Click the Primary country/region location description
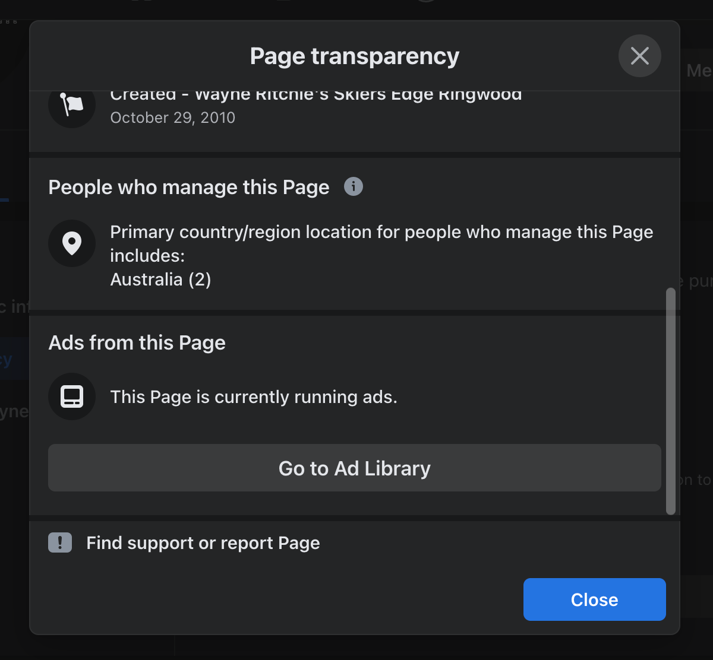 coord(381,243)
